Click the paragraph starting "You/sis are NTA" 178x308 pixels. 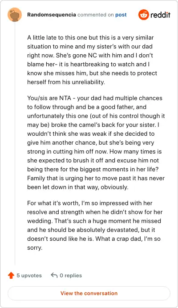[96, 142]
